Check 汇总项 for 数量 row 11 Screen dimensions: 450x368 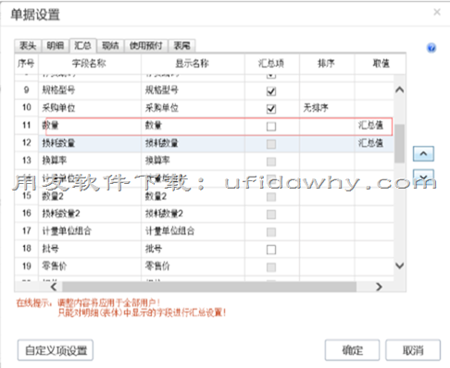click(x=271, y=127)
